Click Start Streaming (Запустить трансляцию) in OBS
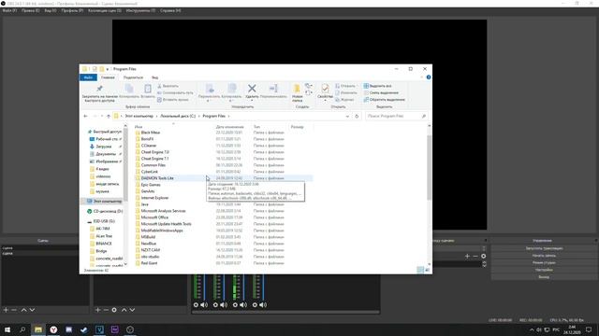The image size is (599, 336). point(544,248)
